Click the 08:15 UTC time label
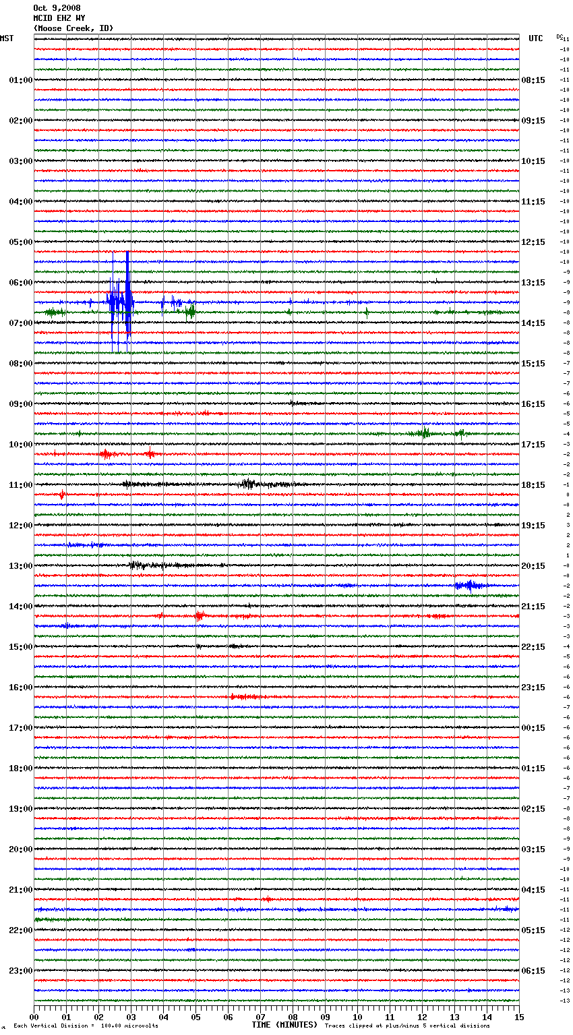The image size is (573, 1035). (x=533, y=80)
